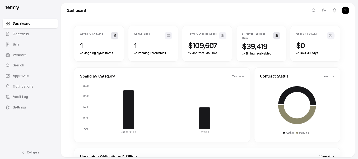Viewport: 358px width, 159px height.
Task: Collapse the sidebar
Action: (x=30, y=152)
